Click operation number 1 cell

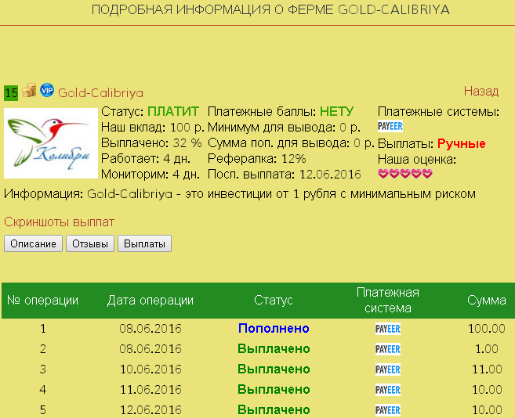(43, 329)
